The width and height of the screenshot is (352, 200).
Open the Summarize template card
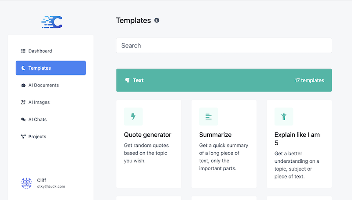pos(224,144)
